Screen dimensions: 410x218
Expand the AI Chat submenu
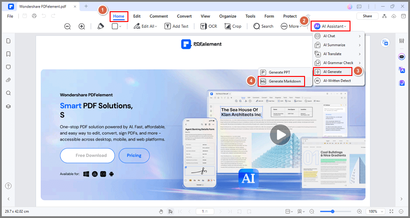tap(339, 36)
